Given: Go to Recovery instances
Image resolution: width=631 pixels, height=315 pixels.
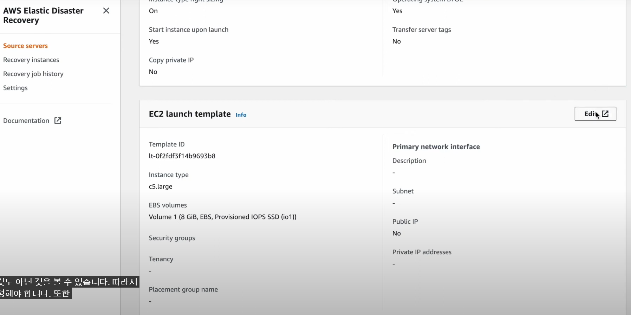Looking at the screenshot, I should click(x=31, y=60).
